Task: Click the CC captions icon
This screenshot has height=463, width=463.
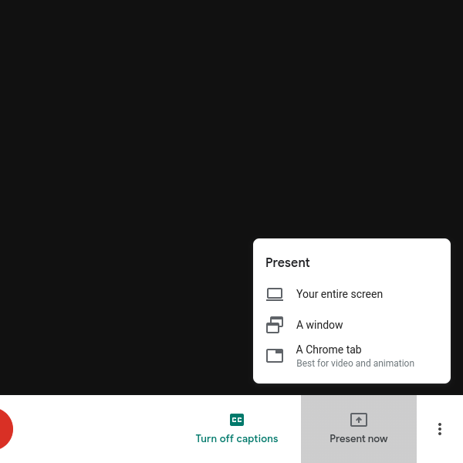Action: 237,420
